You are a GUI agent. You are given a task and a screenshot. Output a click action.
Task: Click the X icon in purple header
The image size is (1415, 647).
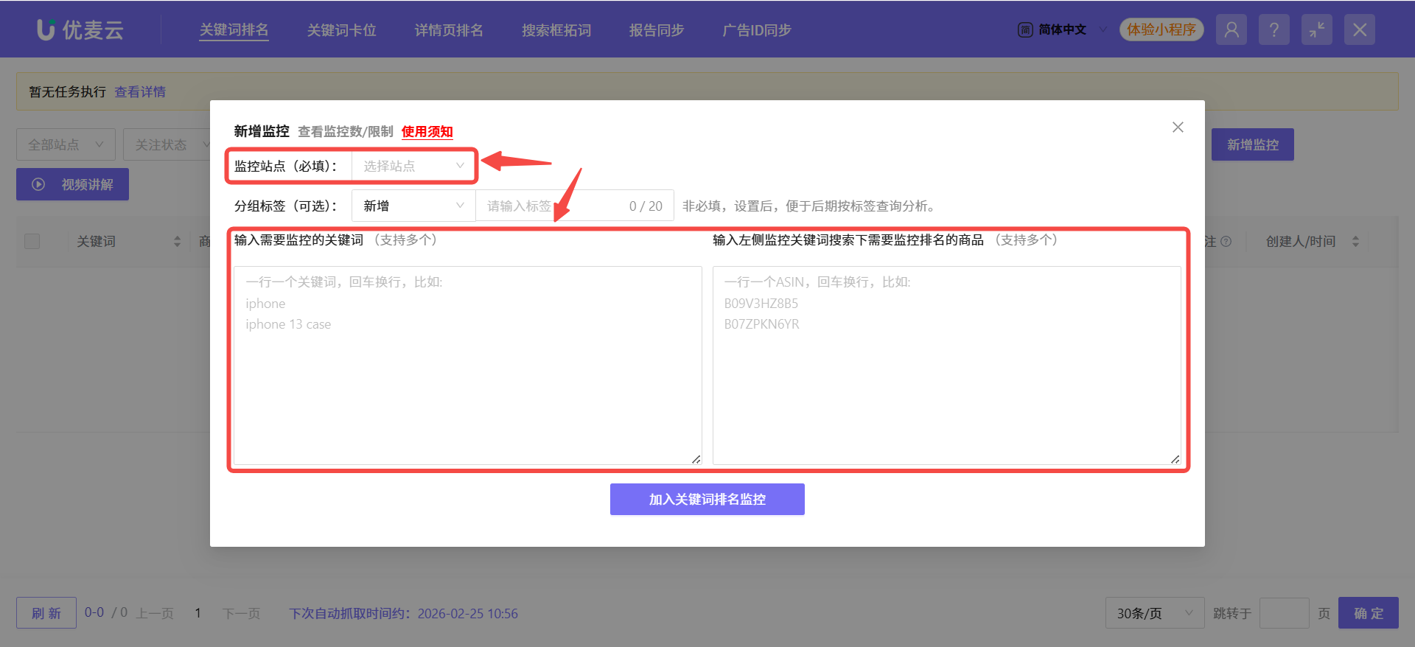[1360, 29]
